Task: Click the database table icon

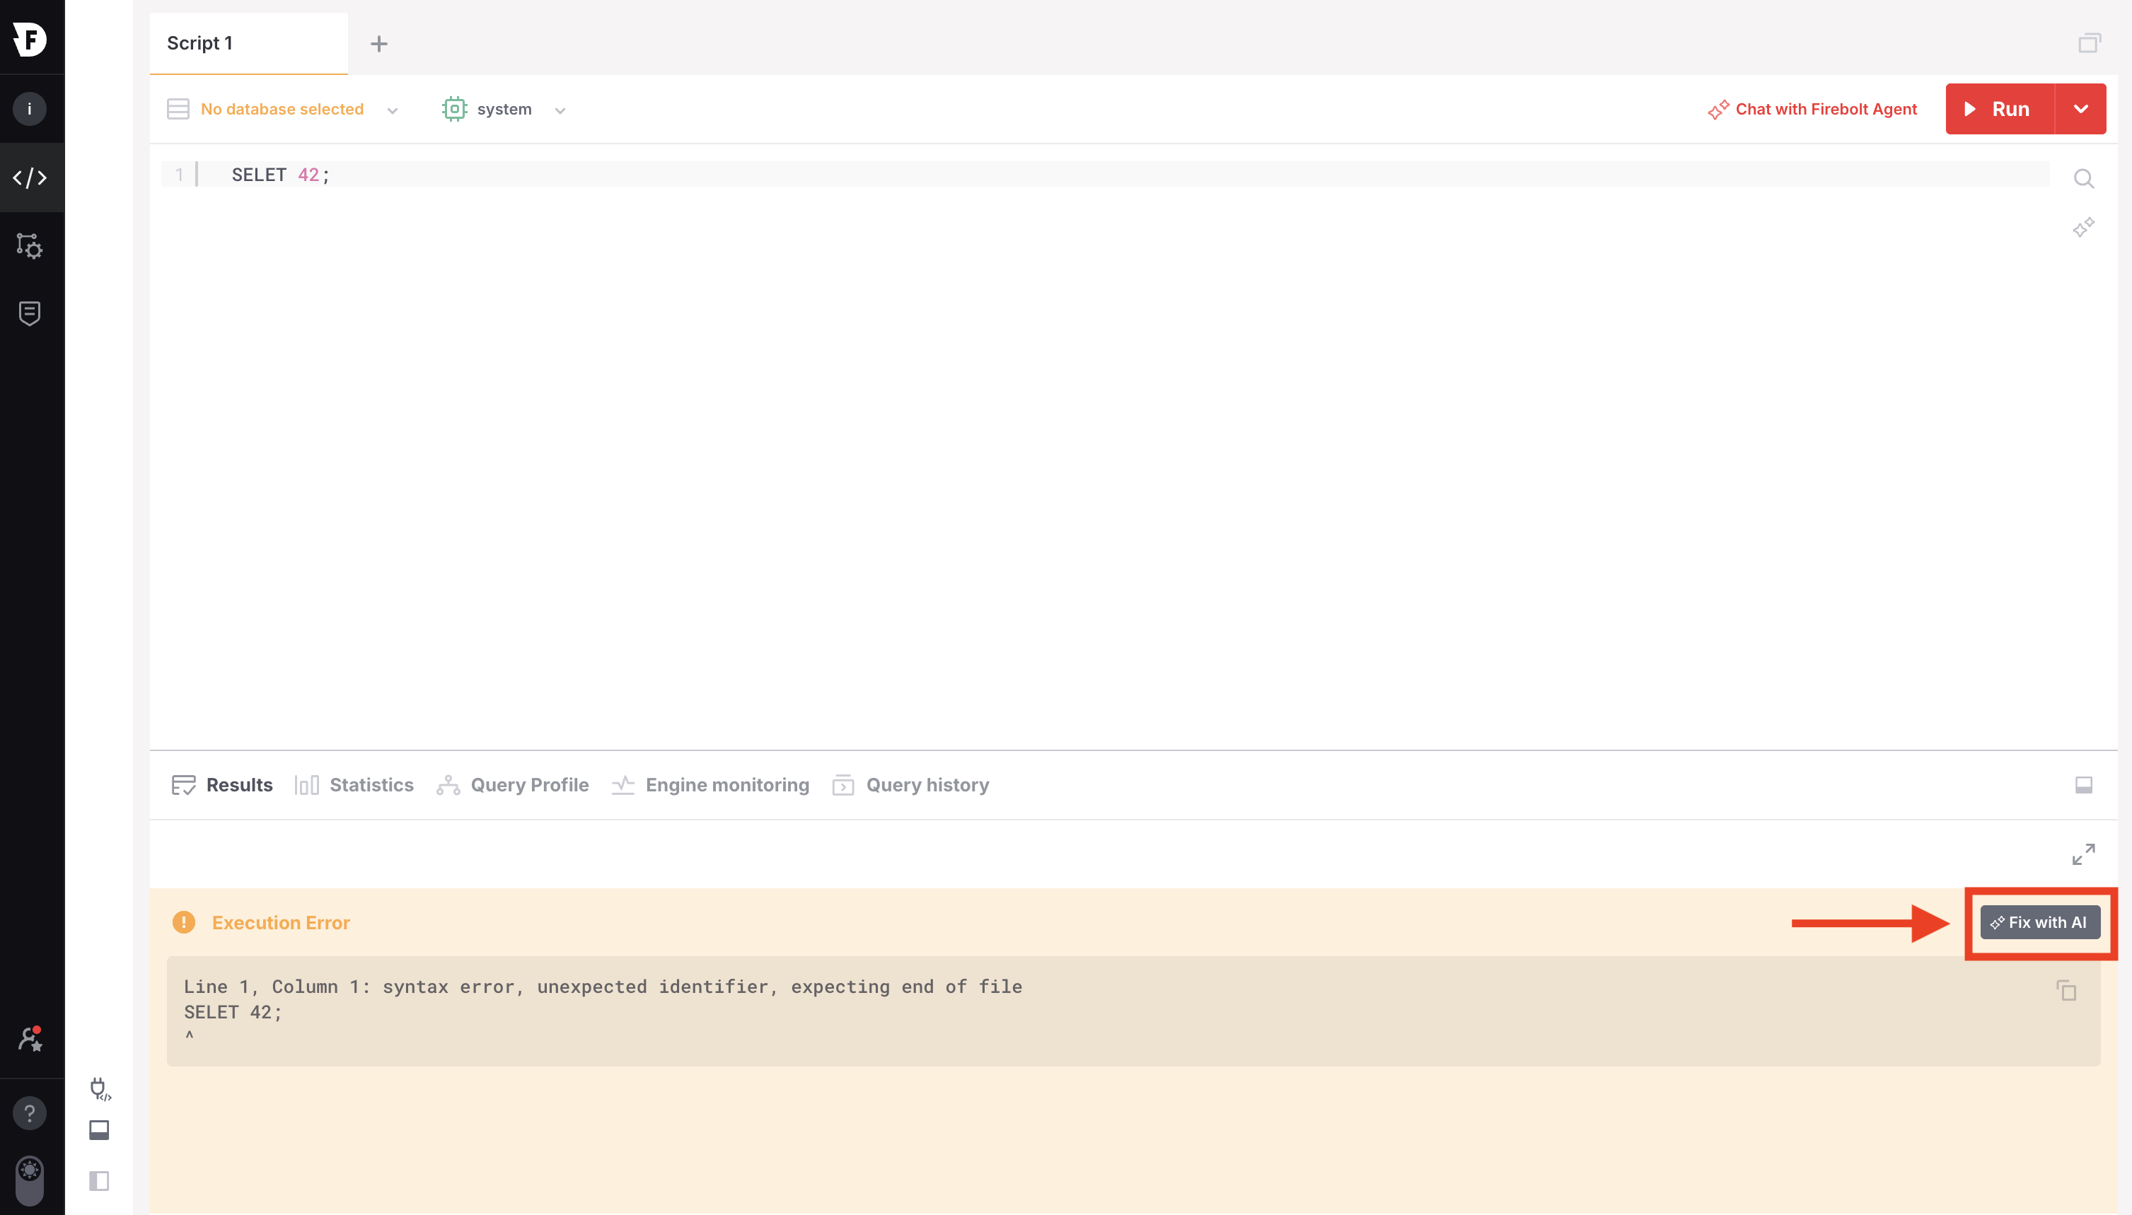Action: pos(178,110)
